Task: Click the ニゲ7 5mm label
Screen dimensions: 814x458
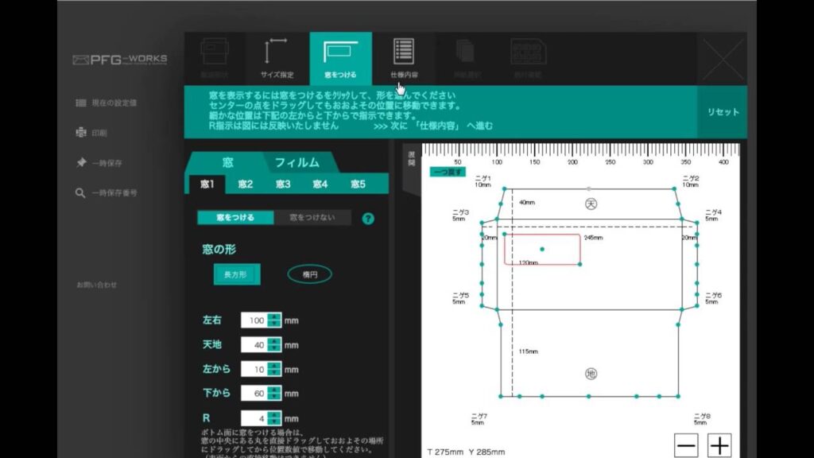Action: click(x=479, y=419)
